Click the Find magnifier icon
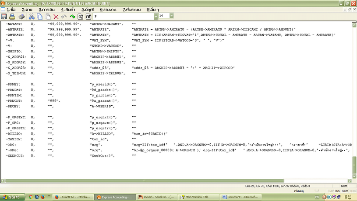Image resolution: width=357 pixels, height=201 pixels. [81, 16]
